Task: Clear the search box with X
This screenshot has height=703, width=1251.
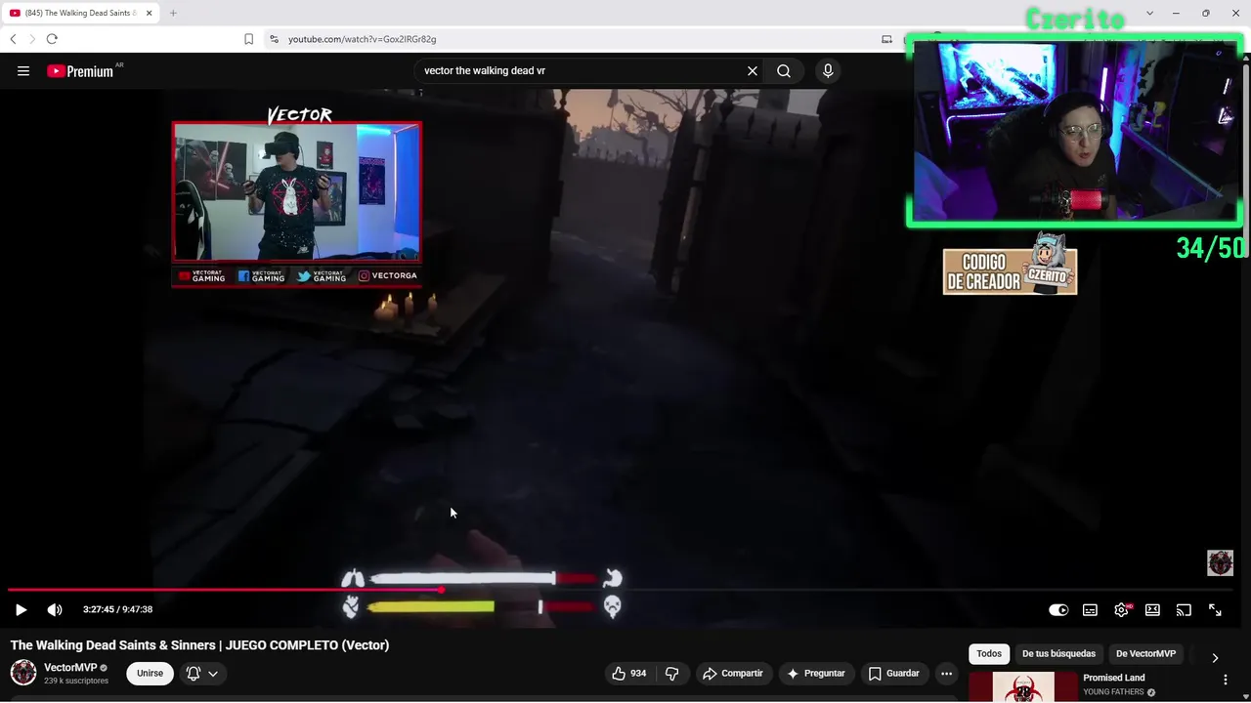Action: pos(753,71)
